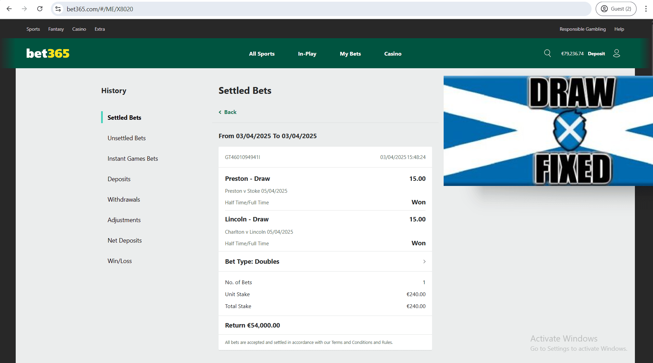Open the Guest (2) profile button
This screenshot has width=653, height=363.
(x=616, y=9)
